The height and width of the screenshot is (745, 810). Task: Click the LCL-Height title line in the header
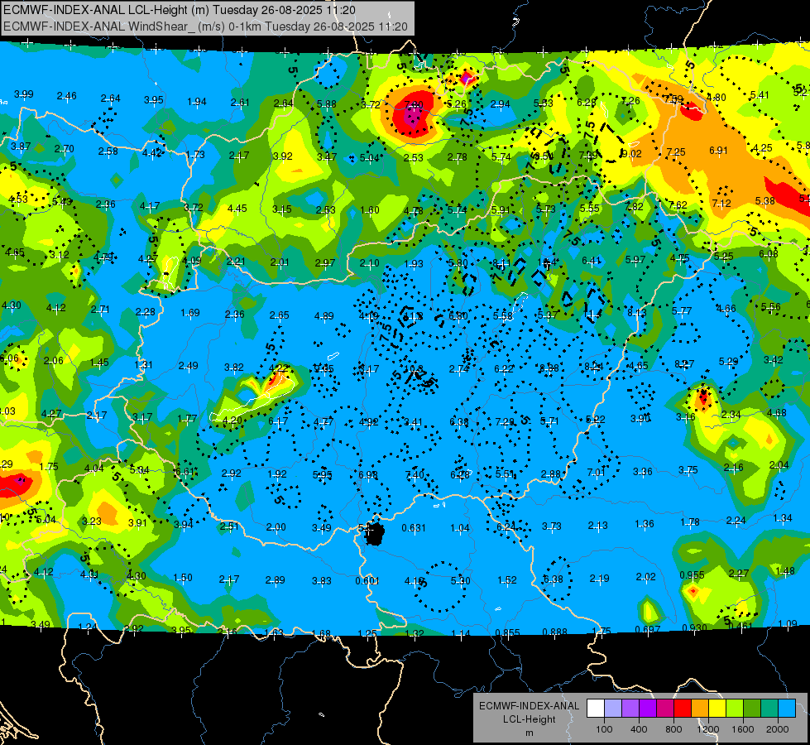pyautogui.click(x=180, y=10)
